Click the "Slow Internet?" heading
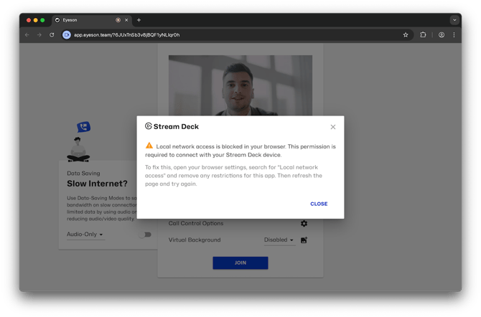The height and width of the screenshot is (317, 481). click(97, 184)
